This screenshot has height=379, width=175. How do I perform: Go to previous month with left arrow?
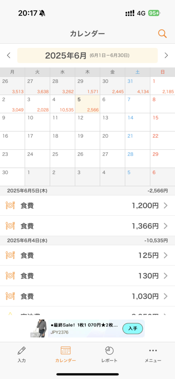pos(9,56)
